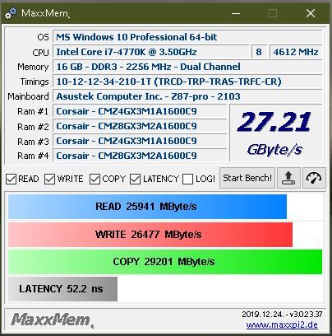The width and height of the screenshot is (332, 336).
Task: Click the OS field MS Windows 10 Professional
Action: point(187,37)
